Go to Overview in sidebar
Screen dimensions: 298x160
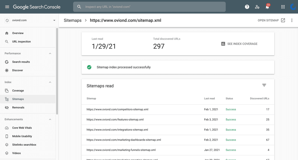(x=28, y=33)
